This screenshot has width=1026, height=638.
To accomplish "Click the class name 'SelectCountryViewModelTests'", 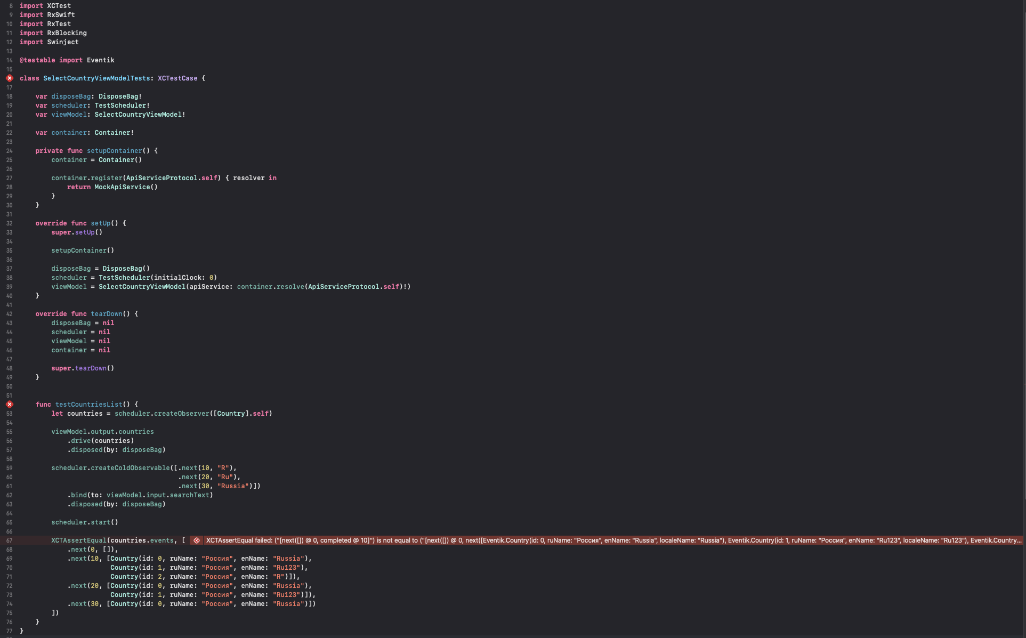I will tap(96, 78).
